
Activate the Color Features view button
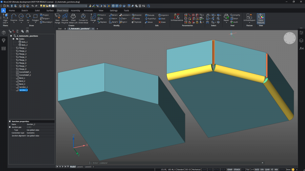(x=261, y=18)
